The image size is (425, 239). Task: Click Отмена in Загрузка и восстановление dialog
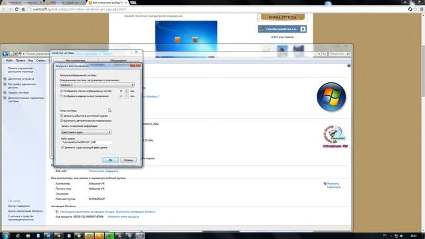tap(128, 160)
